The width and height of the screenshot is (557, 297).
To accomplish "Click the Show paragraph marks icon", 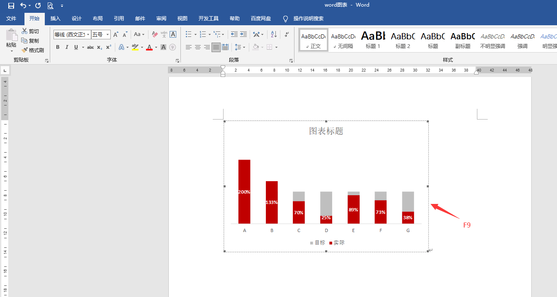I will [x=286, y=34].
